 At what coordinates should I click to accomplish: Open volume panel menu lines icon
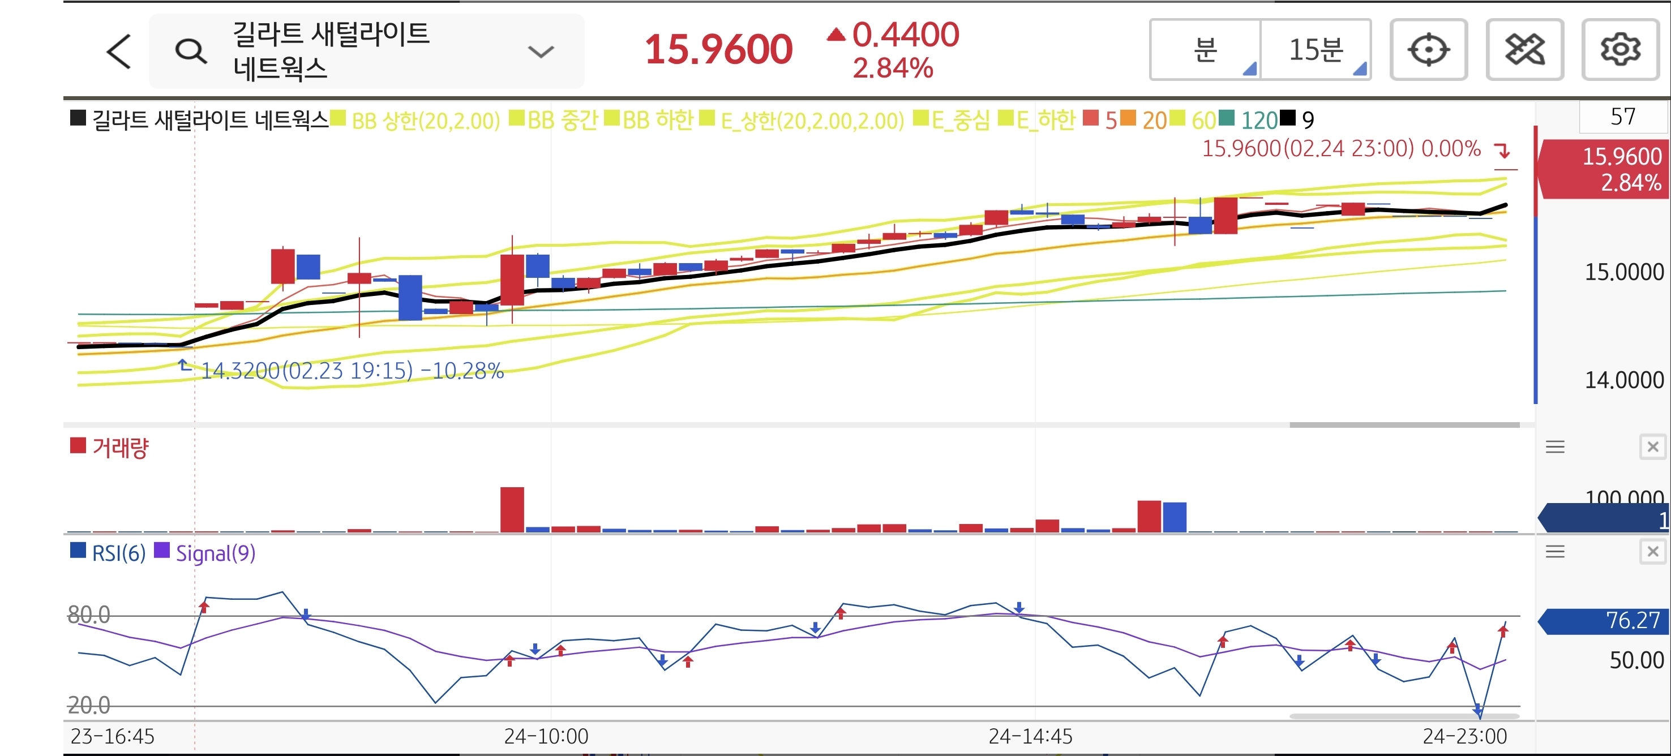(1555, 446)
